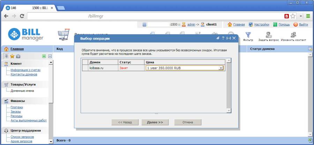Click the Далее >> button

tap(155, 122)
